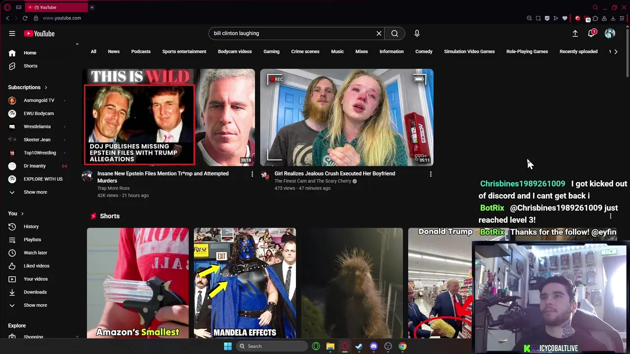630x354 pixels.
Task: Show more filter chips with right arrow
Action: (x=616, y=52)
